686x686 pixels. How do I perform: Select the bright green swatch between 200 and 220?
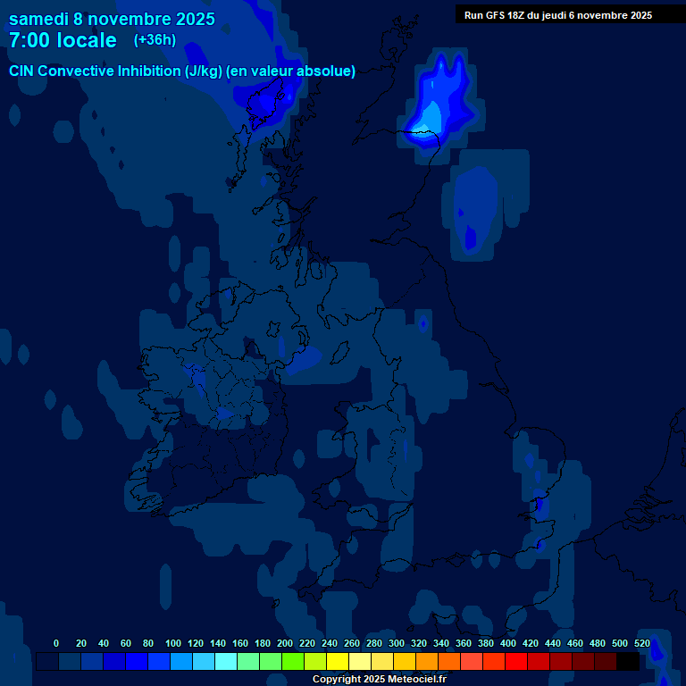pos(293,662)
